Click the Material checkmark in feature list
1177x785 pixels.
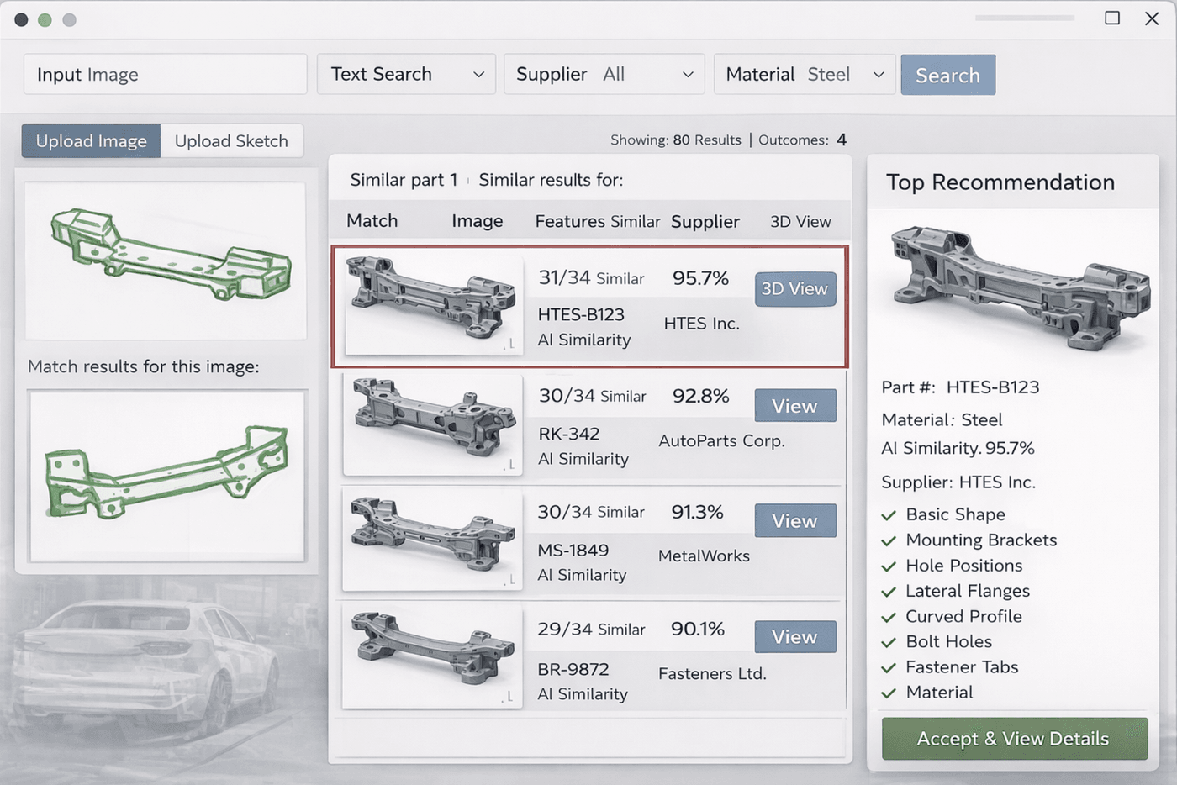click(x=889, y=693)
